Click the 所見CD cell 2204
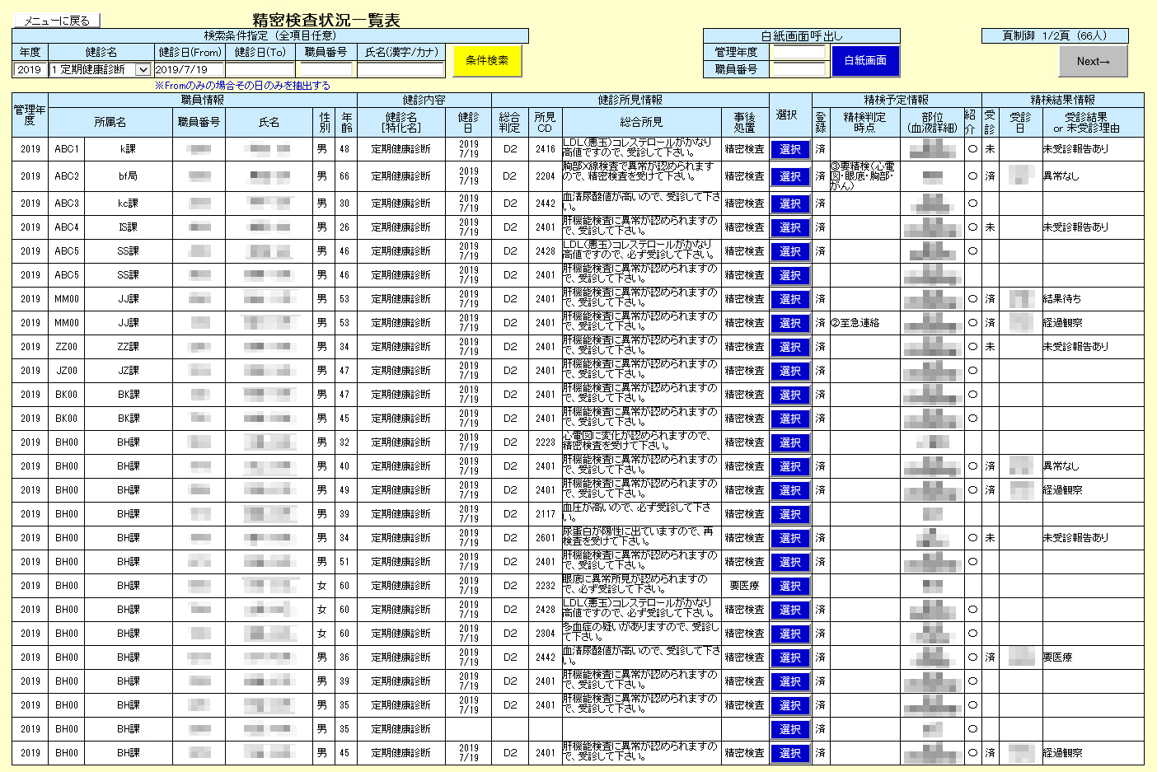This screenshot has height=772, width=1157. 545,176
